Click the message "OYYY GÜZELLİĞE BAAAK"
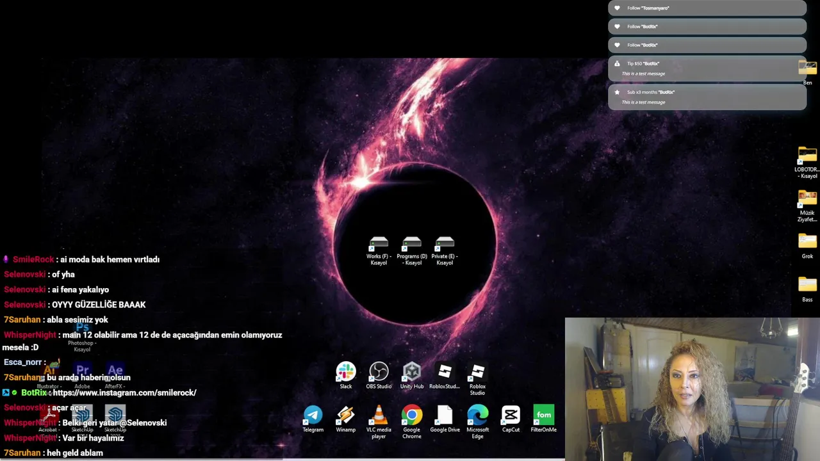820x461 pixels. click(x=99, y=305)
